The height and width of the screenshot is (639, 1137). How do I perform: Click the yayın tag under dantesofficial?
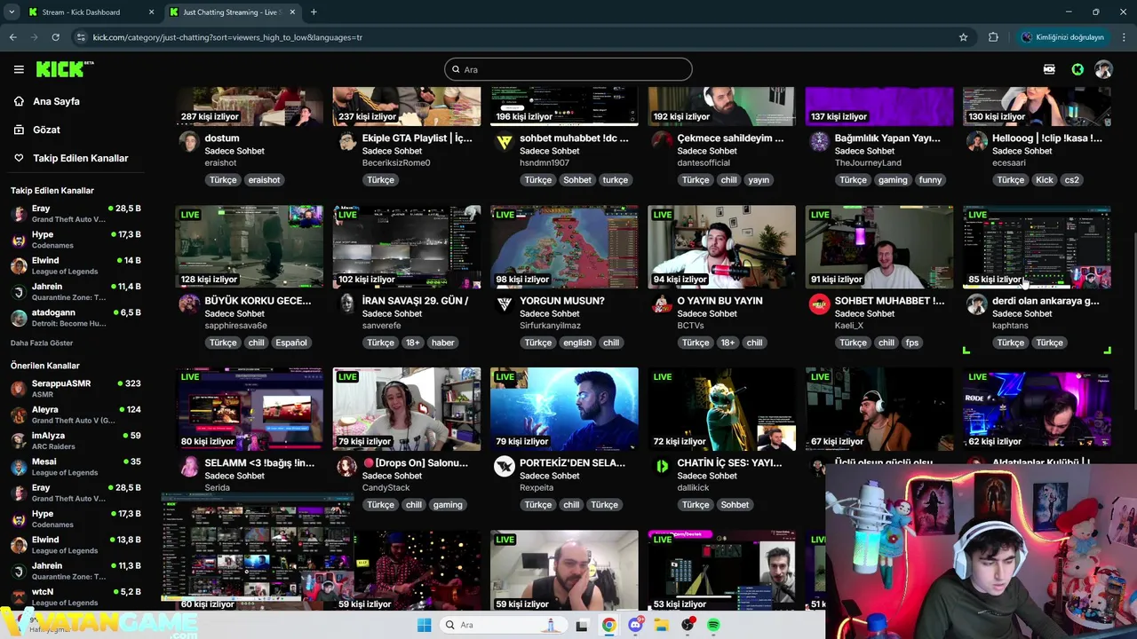click(x=759, y=180)
